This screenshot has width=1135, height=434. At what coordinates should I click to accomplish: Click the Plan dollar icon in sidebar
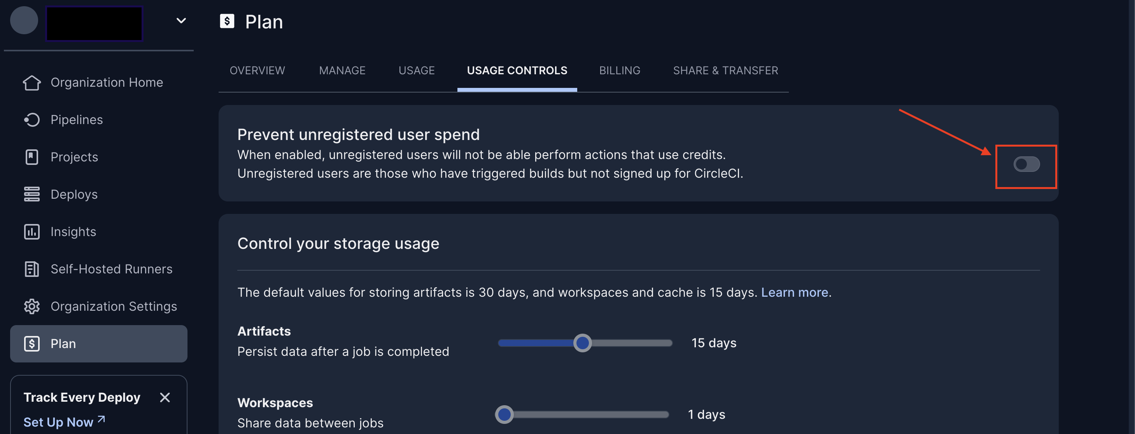(32, 344)
